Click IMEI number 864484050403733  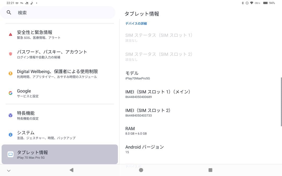point(138,116)
